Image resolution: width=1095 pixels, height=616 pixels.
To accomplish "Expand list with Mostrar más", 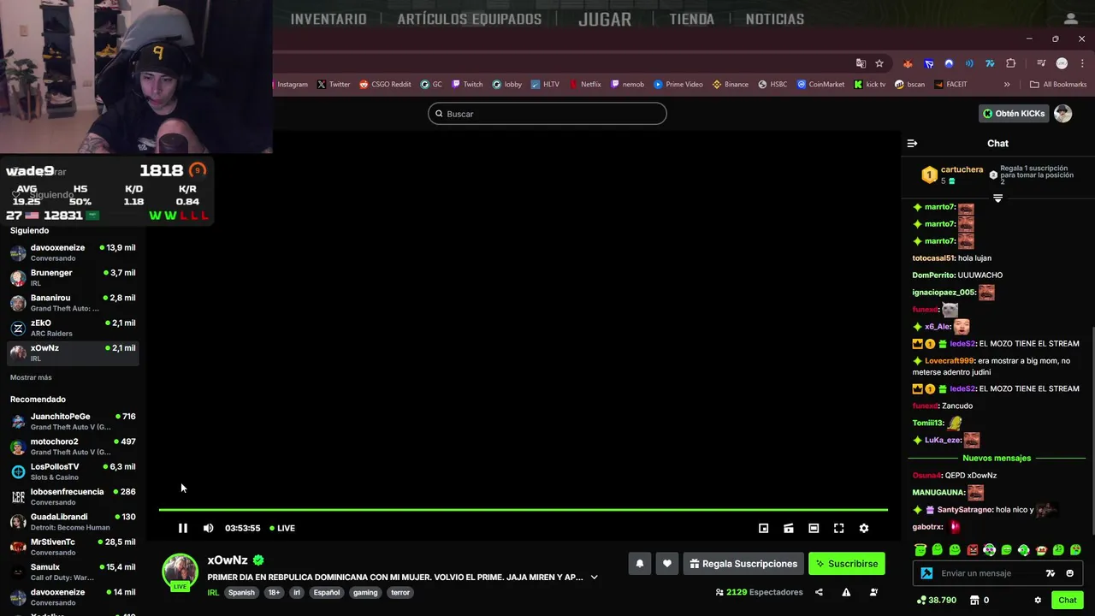I will tap(31, 377).
